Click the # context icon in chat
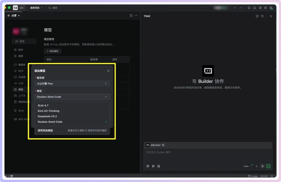This screenshot has width=281, height=182. click(153, 166)
